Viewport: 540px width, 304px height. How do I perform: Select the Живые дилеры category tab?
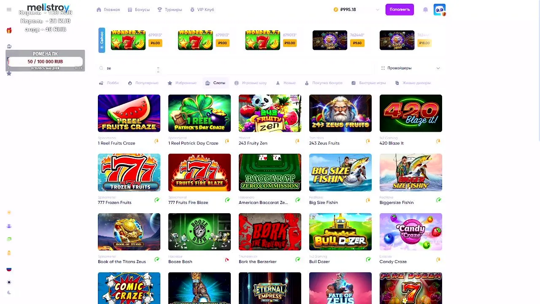click(413, 83)
